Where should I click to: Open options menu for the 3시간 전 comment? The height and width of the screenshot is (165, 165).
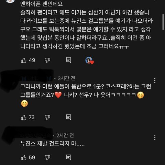[155, 80]
